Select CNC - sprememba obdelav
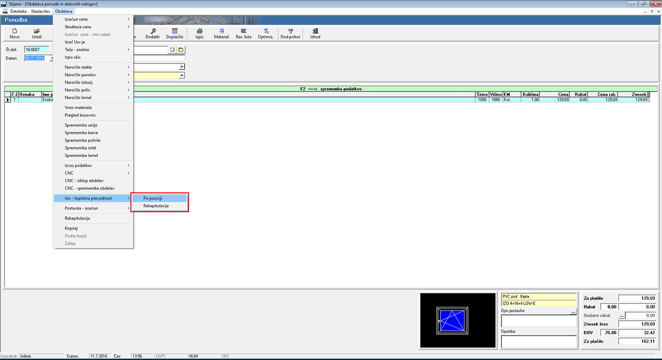 pyautogui.click(x=93, y=188)
